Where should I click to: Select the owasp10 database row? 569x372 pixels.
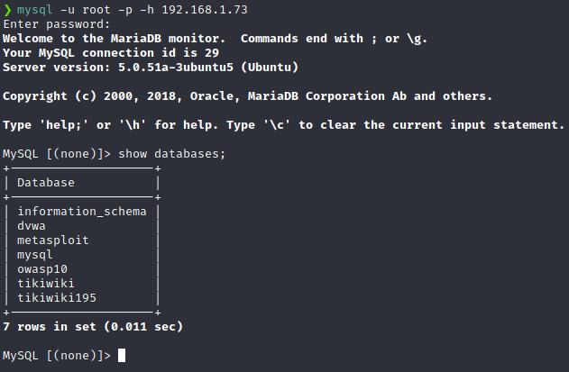pos(42,269)
